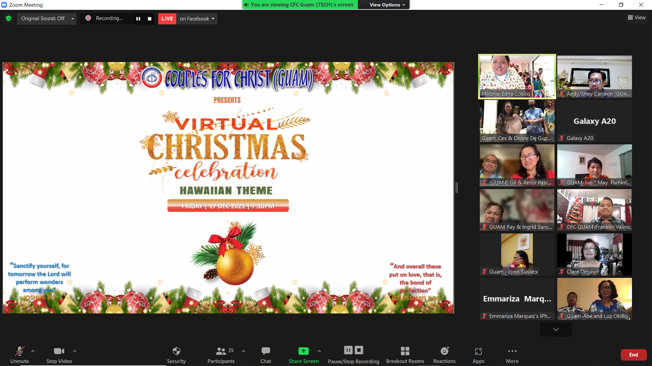Click the participant count 35
Screen dimensions: 652x366
pyautogui.click(x=231, y=350)
